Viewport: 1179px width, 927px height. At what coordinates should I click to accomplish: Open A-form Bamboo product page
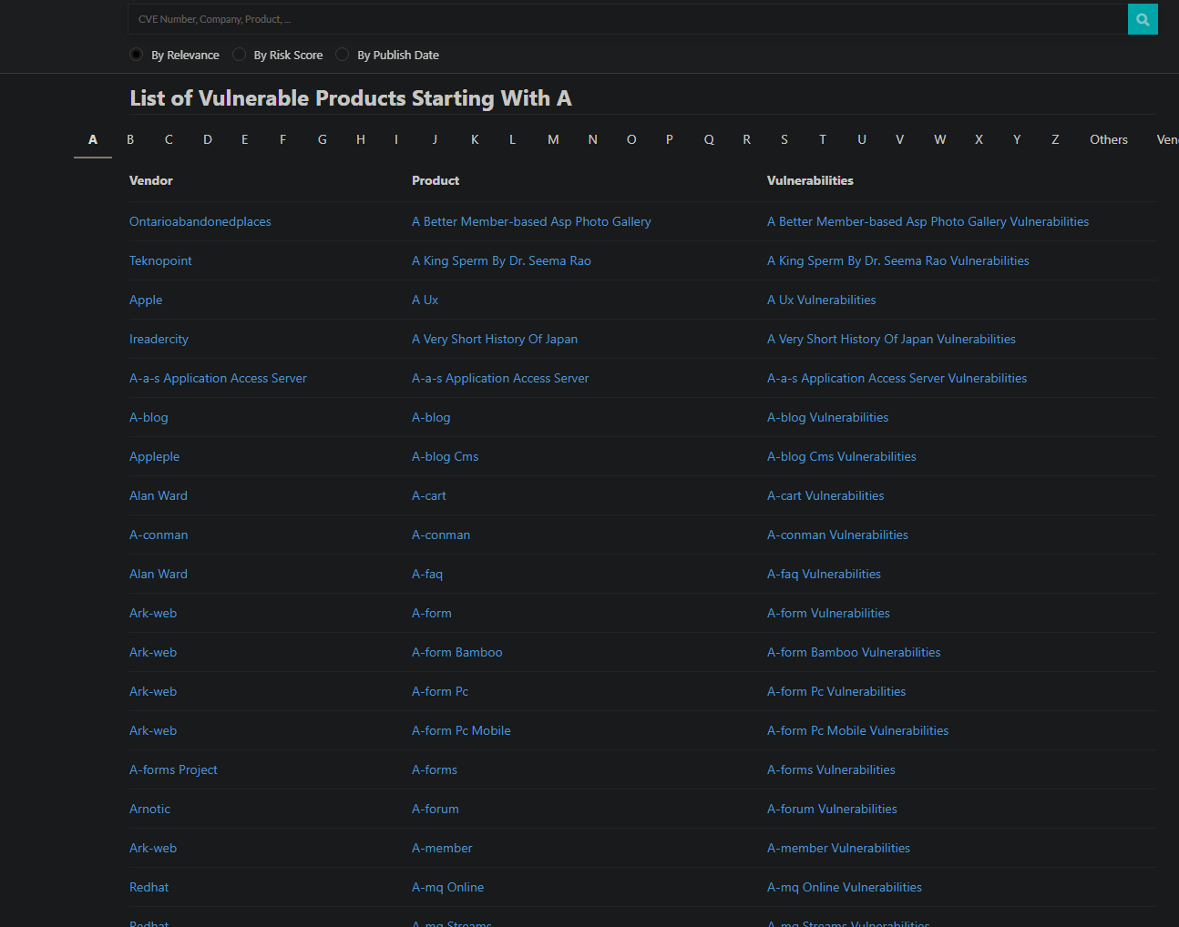point(456,652)
